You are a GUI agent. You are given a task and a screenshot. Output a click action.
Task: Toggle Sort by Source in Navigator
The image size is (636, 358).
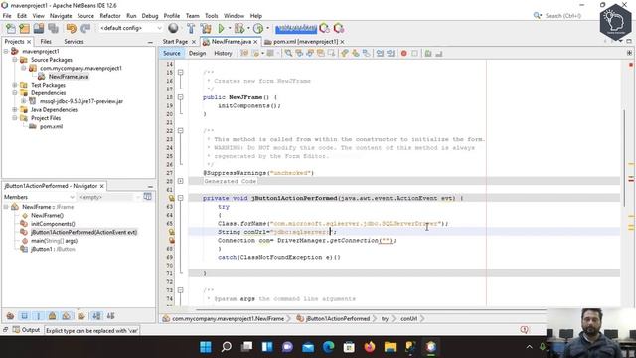(x=110, y=316)
